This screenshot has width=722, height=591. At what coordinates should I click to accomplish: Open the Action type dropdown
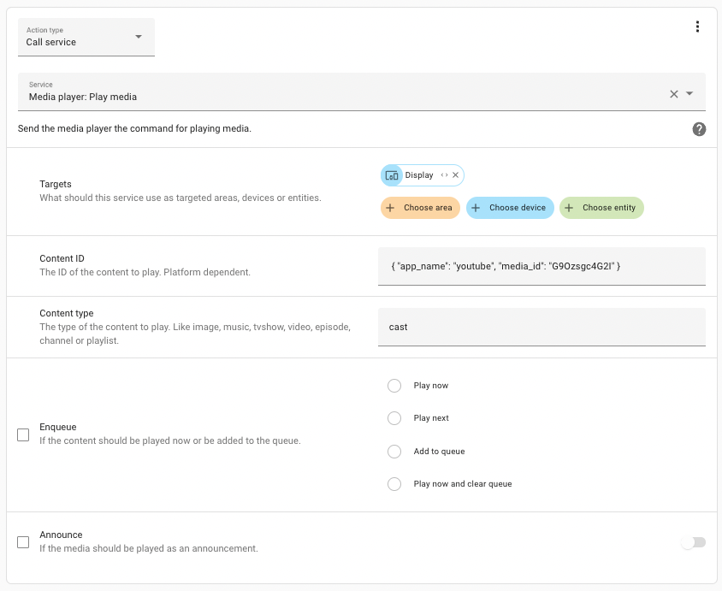coord(86,37)
